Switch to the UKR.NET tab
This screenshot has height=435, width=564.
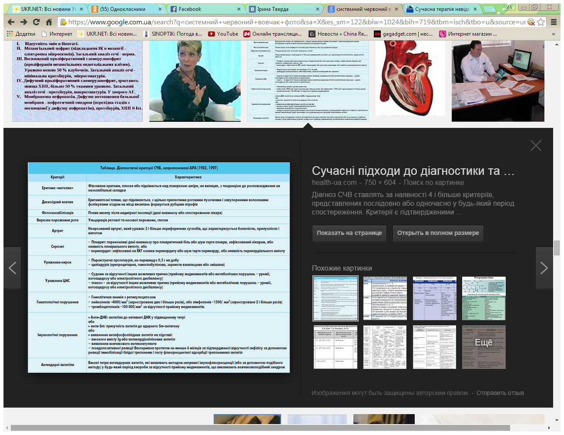[x=48, y=9]
